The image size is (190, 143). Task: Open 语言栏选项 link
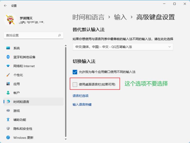coord(80,96)
